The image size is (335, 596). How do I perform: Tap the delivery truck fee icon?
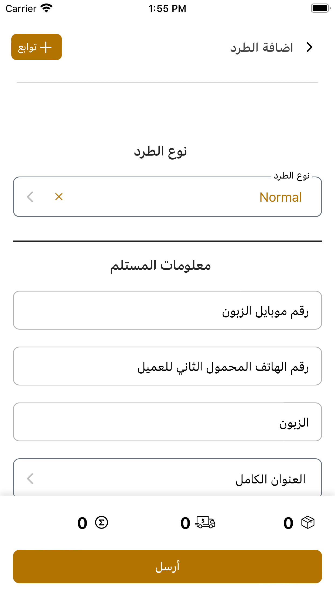point(205,523)
